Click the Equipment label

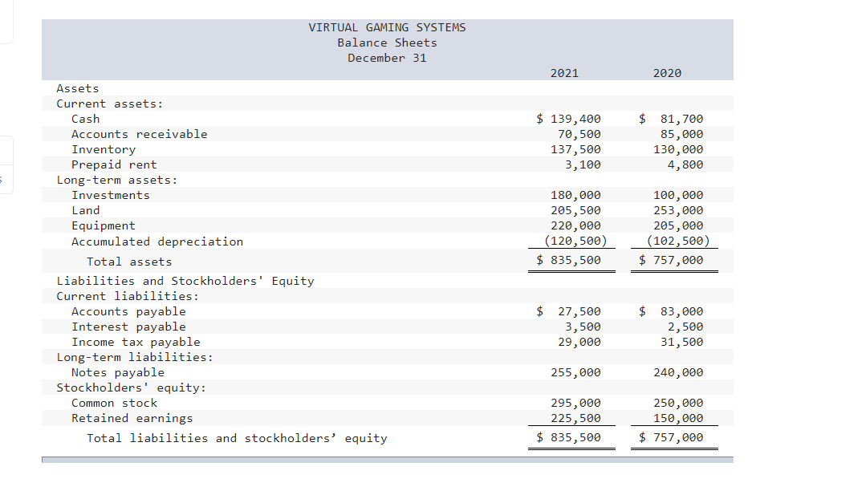(103, 225)
